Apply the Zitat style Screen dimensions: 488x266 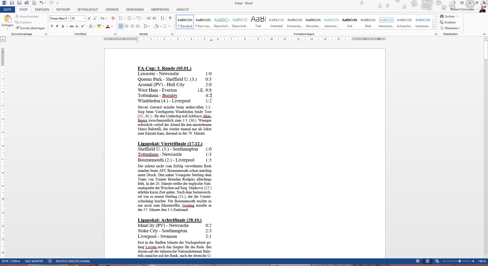coord(368,22)
